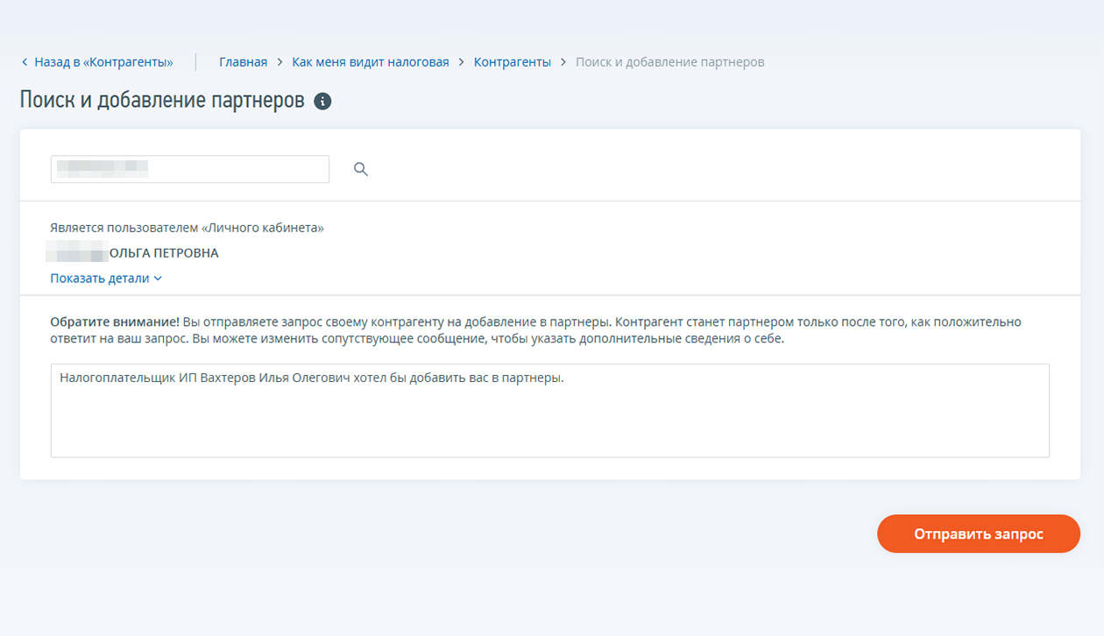Click the current breadcrumb «Поиск и добавление партнеров»

669,62
